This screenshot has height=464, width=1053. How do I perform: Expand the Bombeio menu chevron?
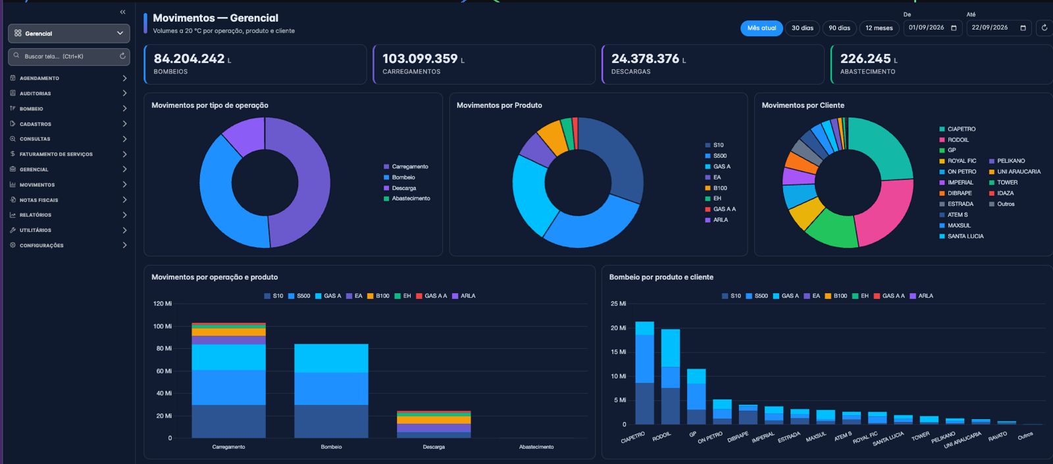[124, 108]
